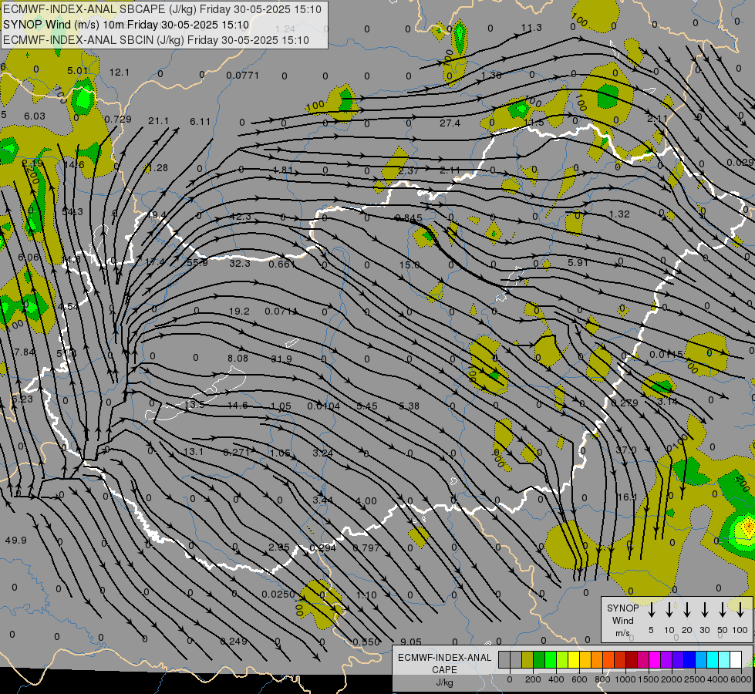Click the 32.3 value on the map
Screen dimensions: 755x694
tap(239, 264)
